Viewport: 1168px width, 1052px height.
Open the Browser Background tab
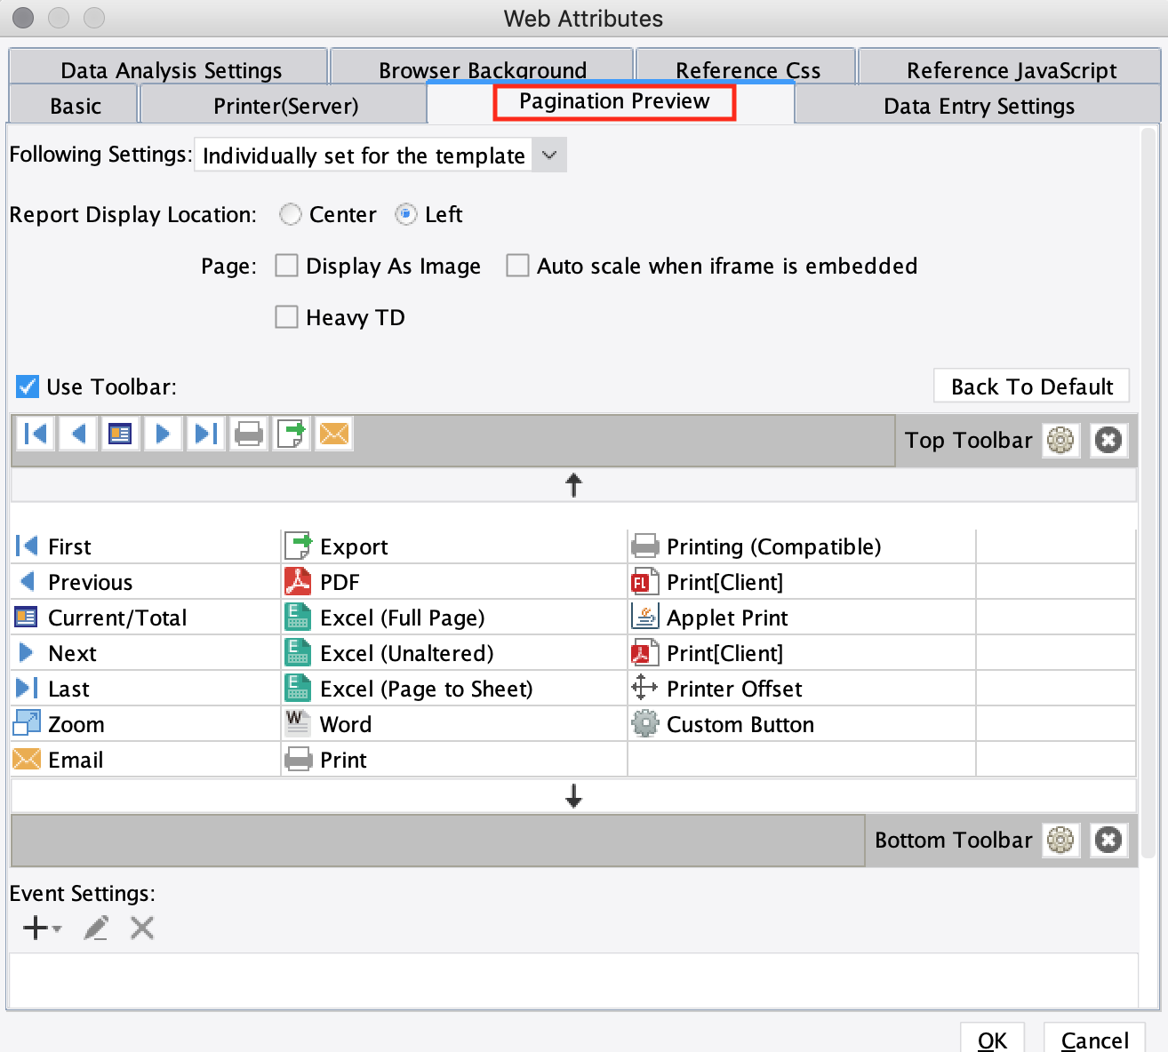(482, 69)
